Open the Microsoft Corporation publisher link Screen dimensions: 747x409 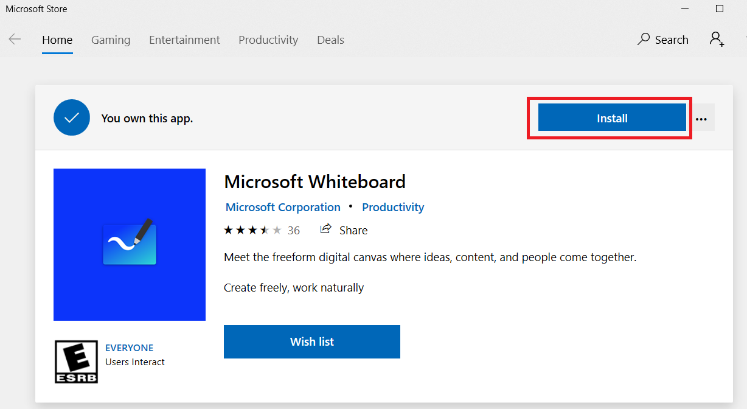(283, 207)
